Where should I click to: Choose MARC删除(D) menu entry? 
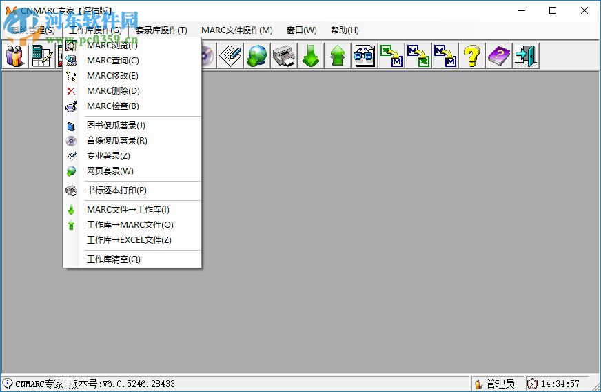(x=132, y=91)
